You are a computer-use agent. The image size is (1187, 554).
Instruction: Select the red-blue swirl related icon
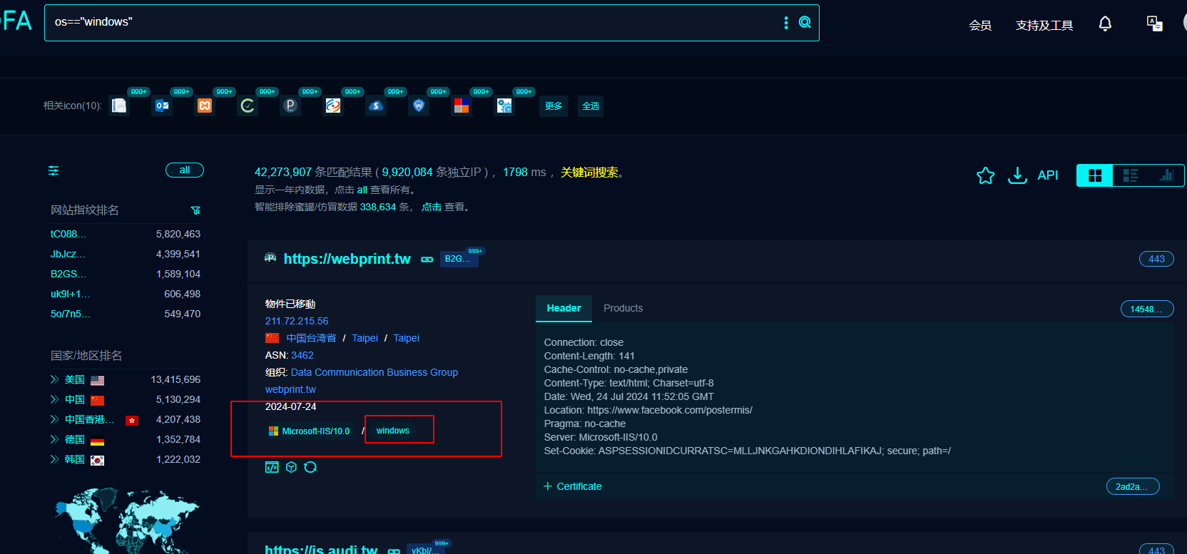tap(333, 106)
